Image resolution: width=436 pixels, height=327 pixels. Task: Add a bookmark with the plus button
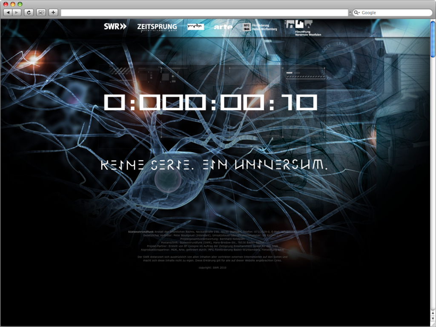53,12
